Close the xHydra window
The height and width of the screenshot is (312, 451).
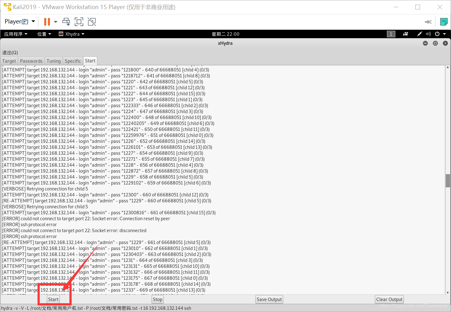pos(445,43)
